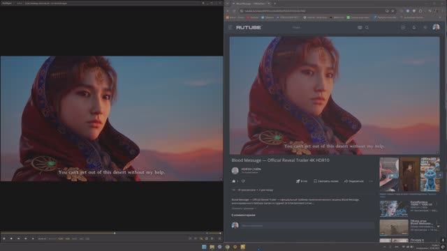
Task: Click the share button under the video
Action: click(353, 181)
